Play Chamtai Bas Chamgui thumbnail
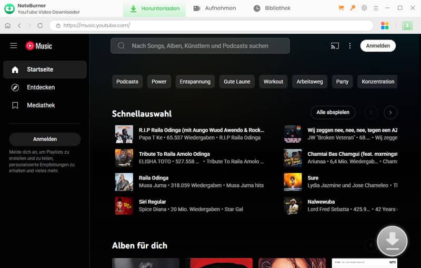The height and width of the screenshot is (268, 421). 293,158
